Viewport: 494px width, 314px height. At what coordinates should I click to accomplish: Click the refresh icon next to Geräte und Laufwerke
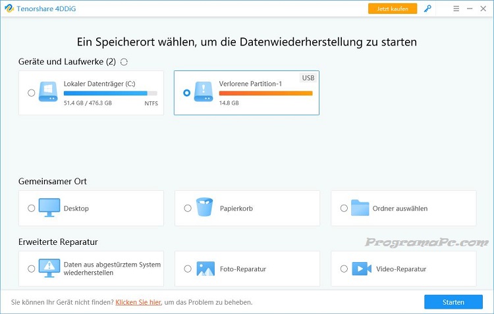pyautogui.click(x=124, y=62)
